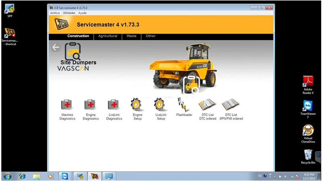Open Engine Setup gear icon
The height and width of the screenshot is (181, 322).
[x=137, y=104]
